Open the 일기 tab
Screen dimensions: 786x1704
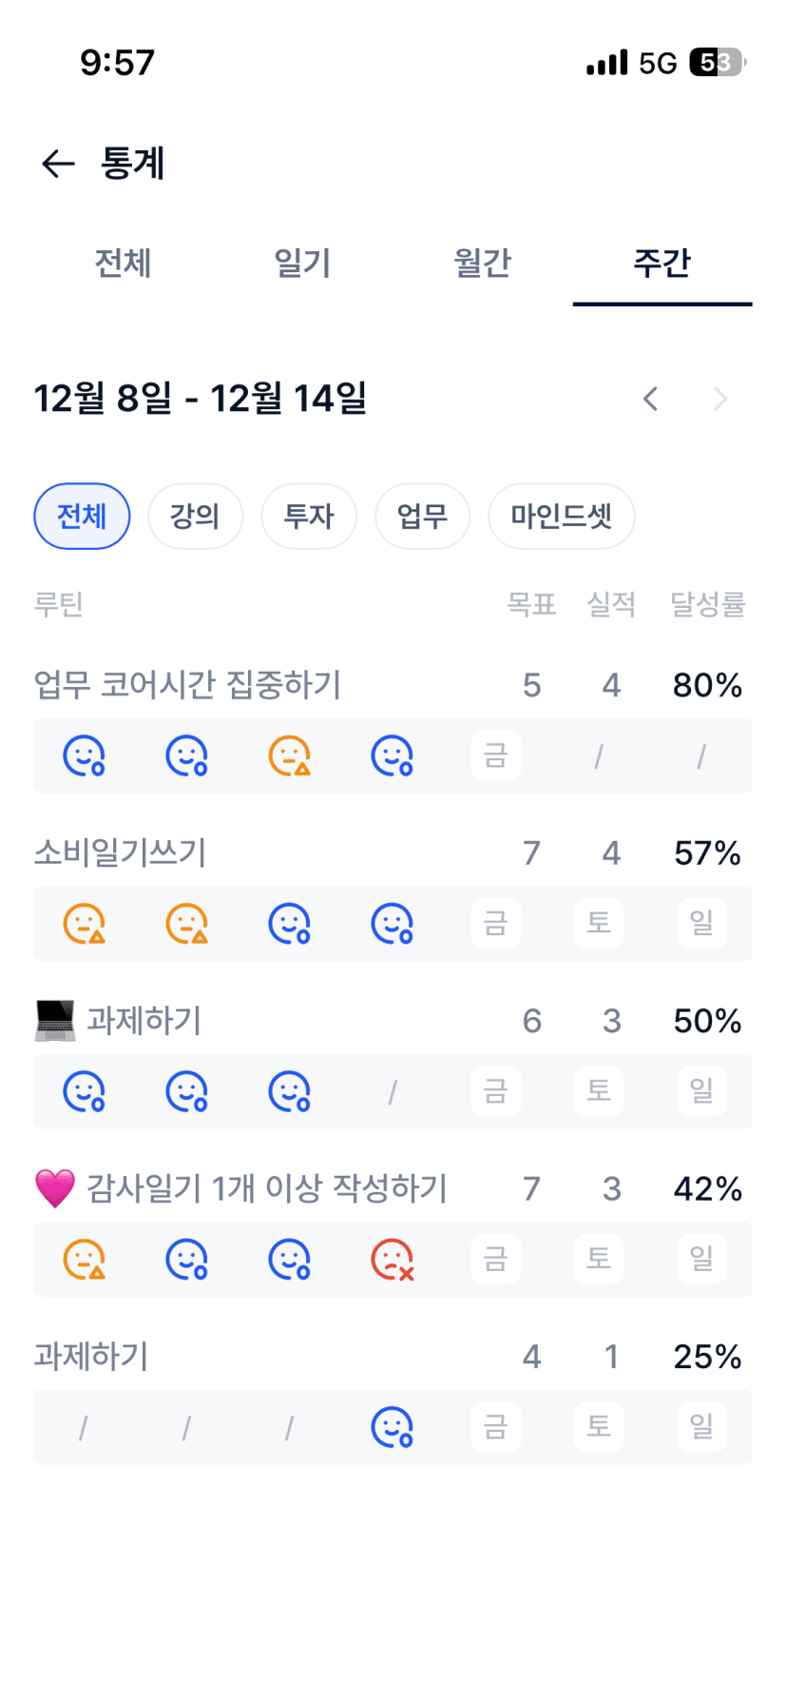(302, 263)
